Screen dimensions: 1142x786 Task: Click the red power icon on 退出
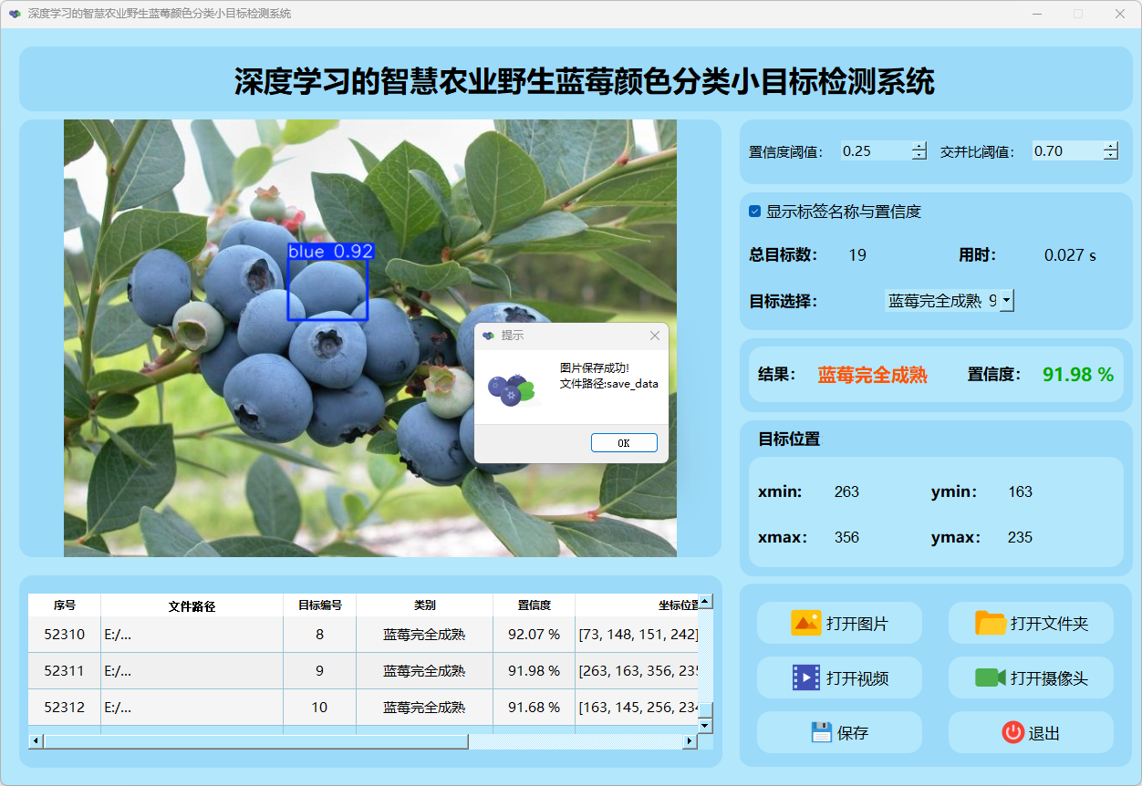coord(1012,732)
